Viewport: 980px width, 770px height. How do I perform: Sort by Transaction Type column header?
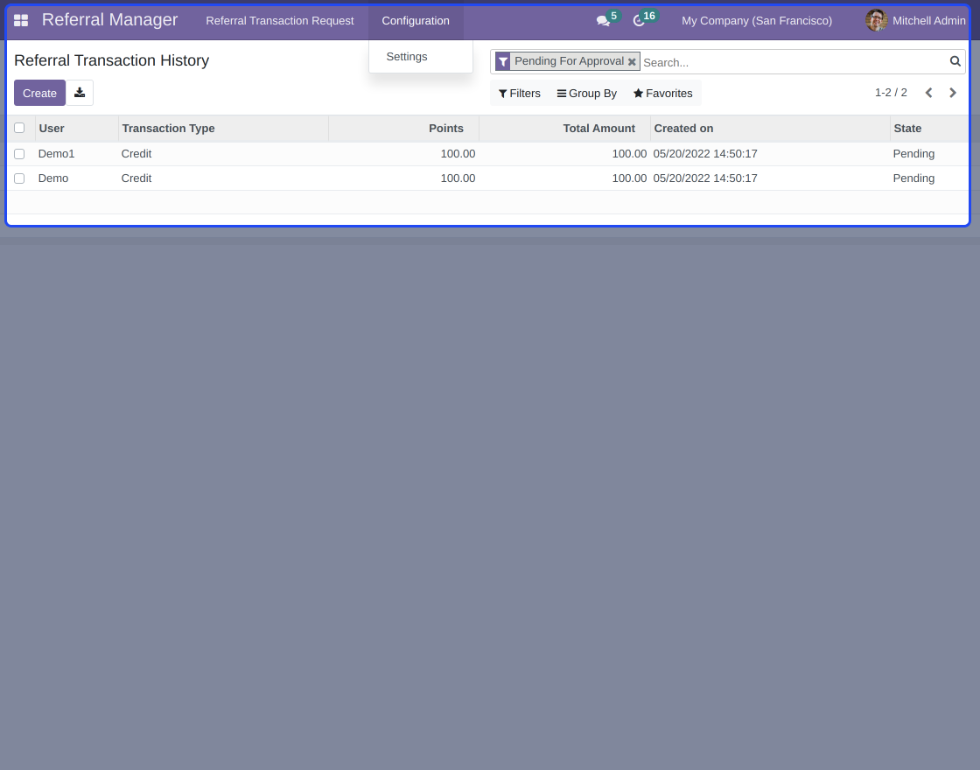point(223,128)
